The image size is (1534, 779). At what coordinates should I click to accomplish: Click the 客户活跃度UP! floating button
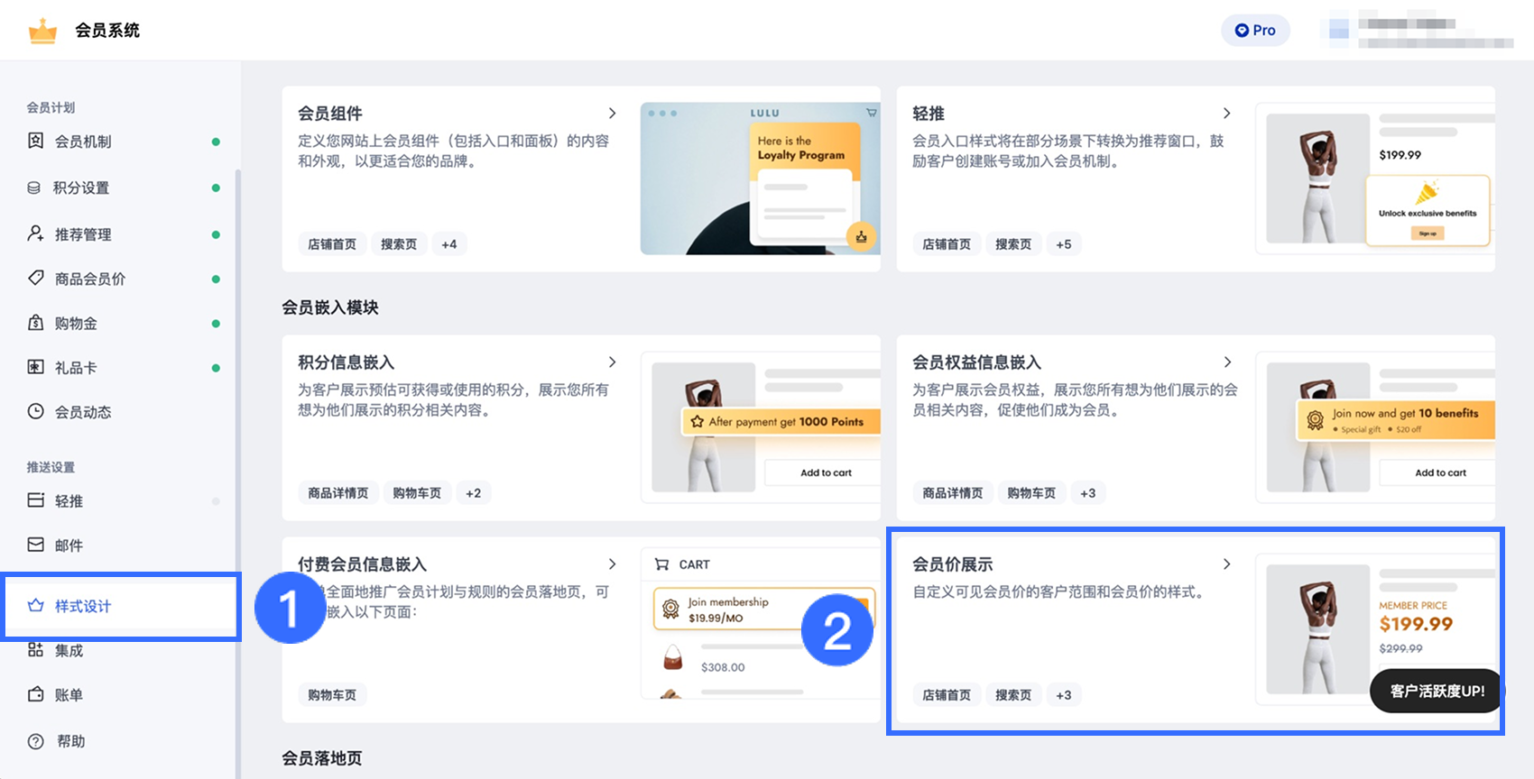[x=1437, y=691]
